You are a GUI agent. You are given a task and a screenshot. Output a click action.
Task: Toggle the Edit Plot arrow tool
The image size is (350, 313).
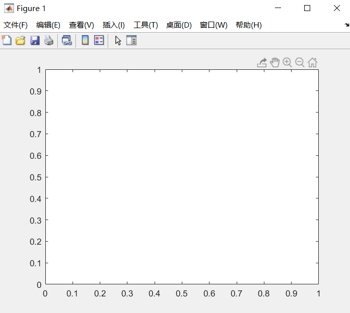(118, 41)
